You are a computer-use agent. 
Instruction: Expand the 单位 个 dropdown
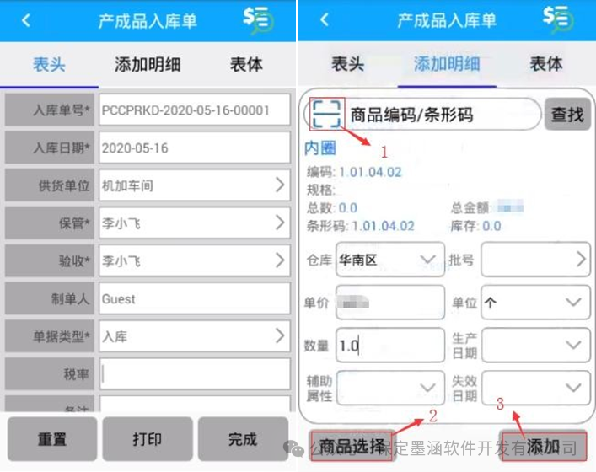point(535,303)
